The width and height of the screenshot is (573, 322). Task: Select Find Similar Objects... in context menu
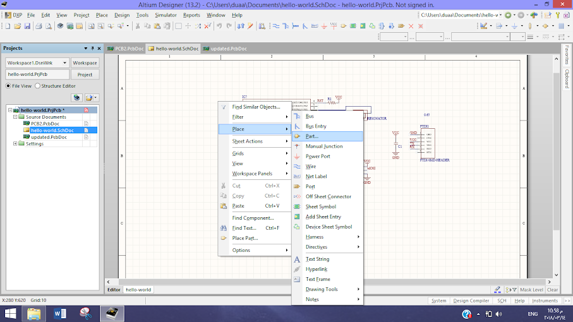(255, 107)
